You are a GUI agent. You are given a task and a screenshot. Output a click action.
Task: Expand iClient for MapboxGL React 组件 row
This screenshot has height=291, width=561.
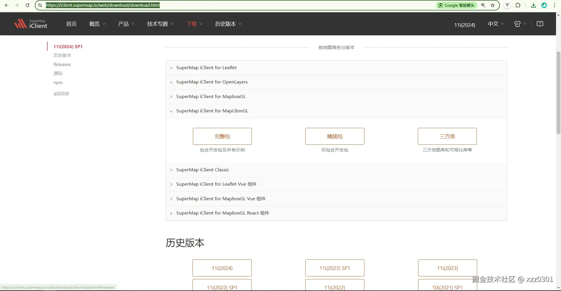(336, 213)
